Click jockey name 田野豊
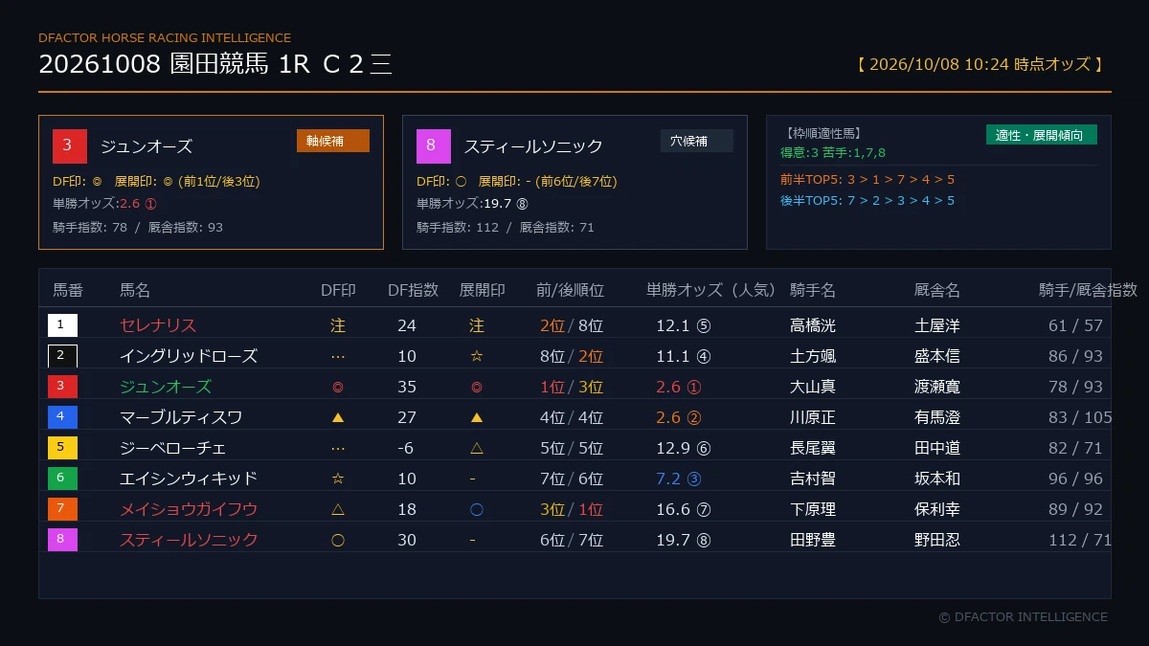 click(x=813, y=540)
